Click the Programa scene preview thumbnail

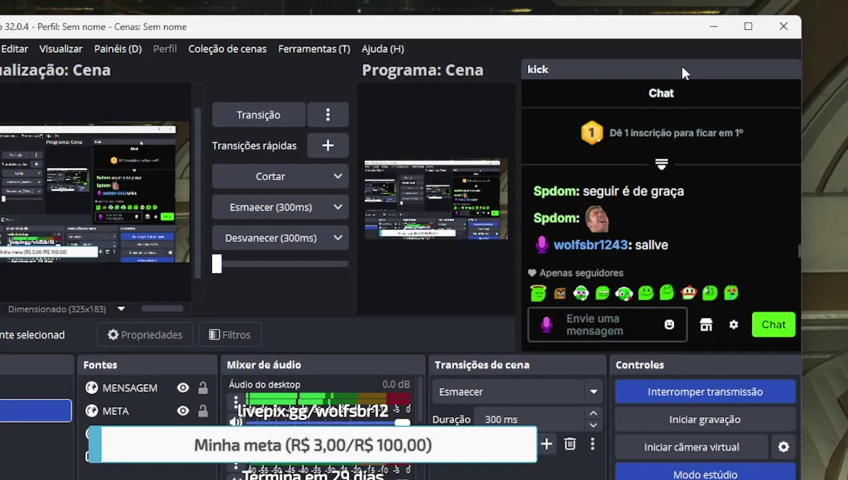pyautogui.click(x=436, y=199)
